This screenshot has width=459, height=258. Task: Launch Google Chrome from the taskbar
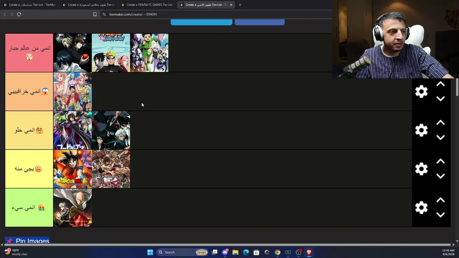[x=278, y=252]
